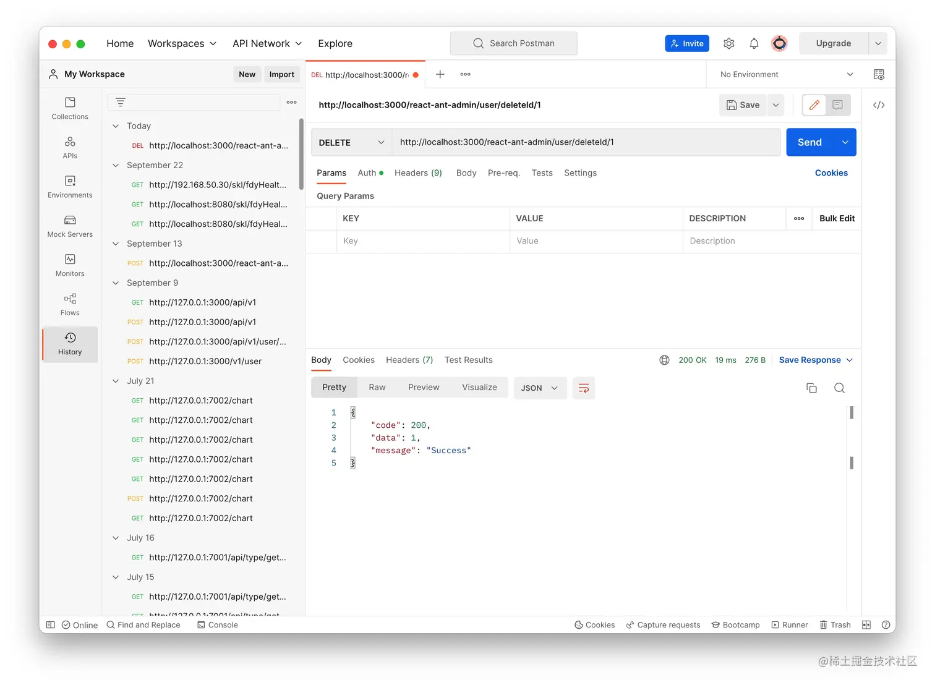Screen dimensions: 935x685
Task: Open the request comments icon
Action: click(838, 105)
